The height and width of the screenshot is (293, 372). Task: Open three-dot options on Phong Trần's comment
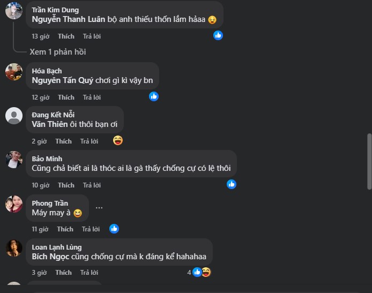click(x=99, y=208)
